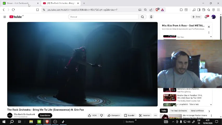Open the YouTube hamburger guide menu
Viewport: 222px width, 125px height.
5,17
